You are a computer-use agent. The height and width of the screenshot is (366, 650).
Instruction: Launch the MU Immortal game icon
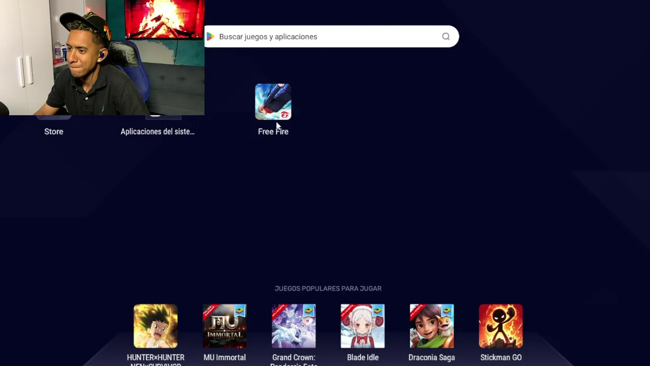[224, 326]
